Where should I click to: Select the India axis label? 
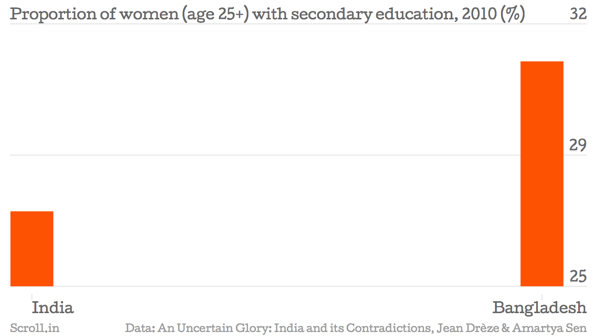point(53,308)
